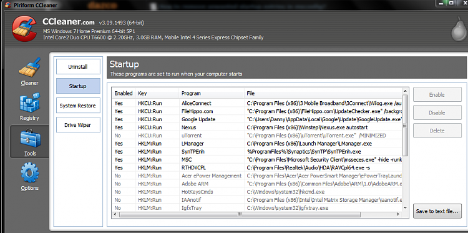The width and height of the screenshot is (468, 233).
Task: Click the title bar CCleaner app icon
Action: tap(7, 5)
